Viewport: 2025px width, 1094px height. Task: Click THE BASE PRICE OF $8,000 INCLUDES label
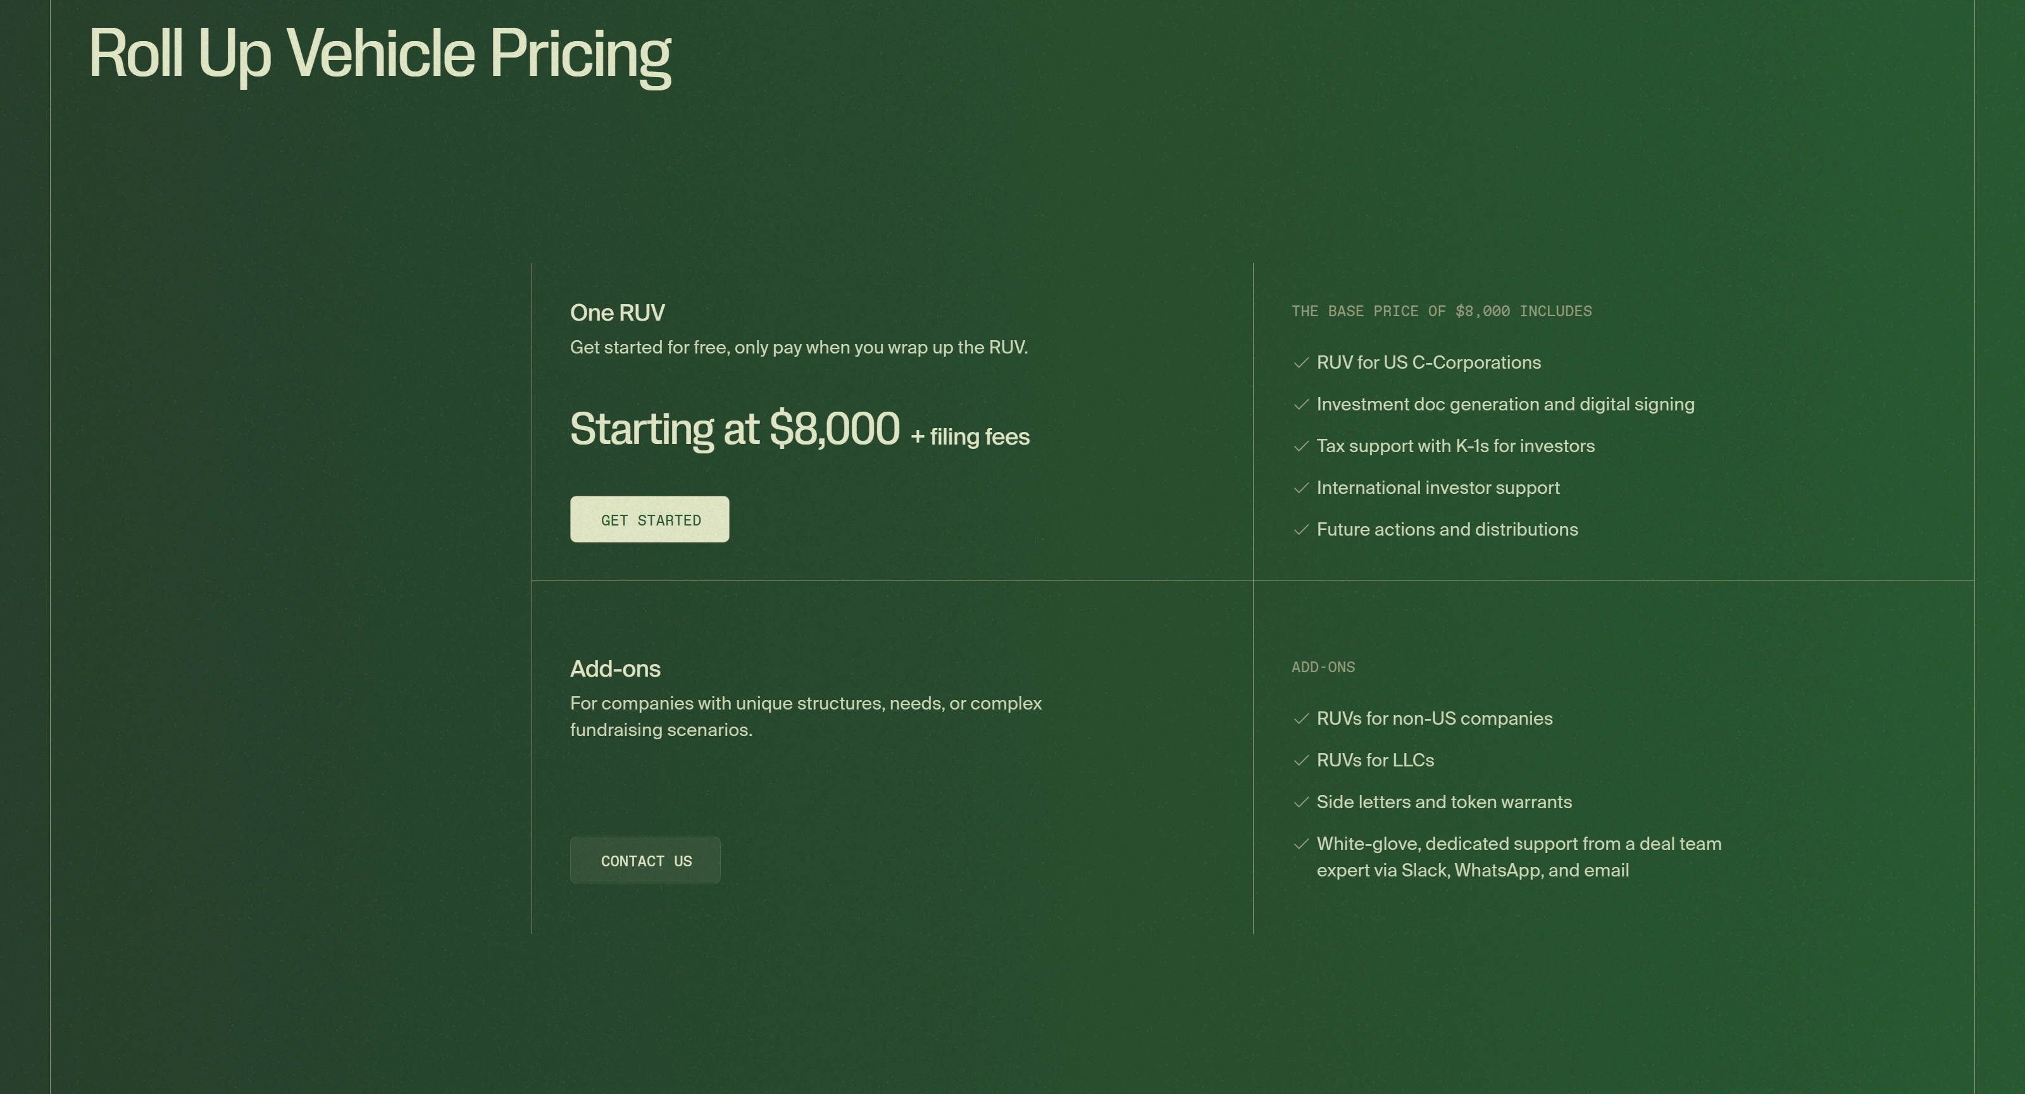(1441, 311)
